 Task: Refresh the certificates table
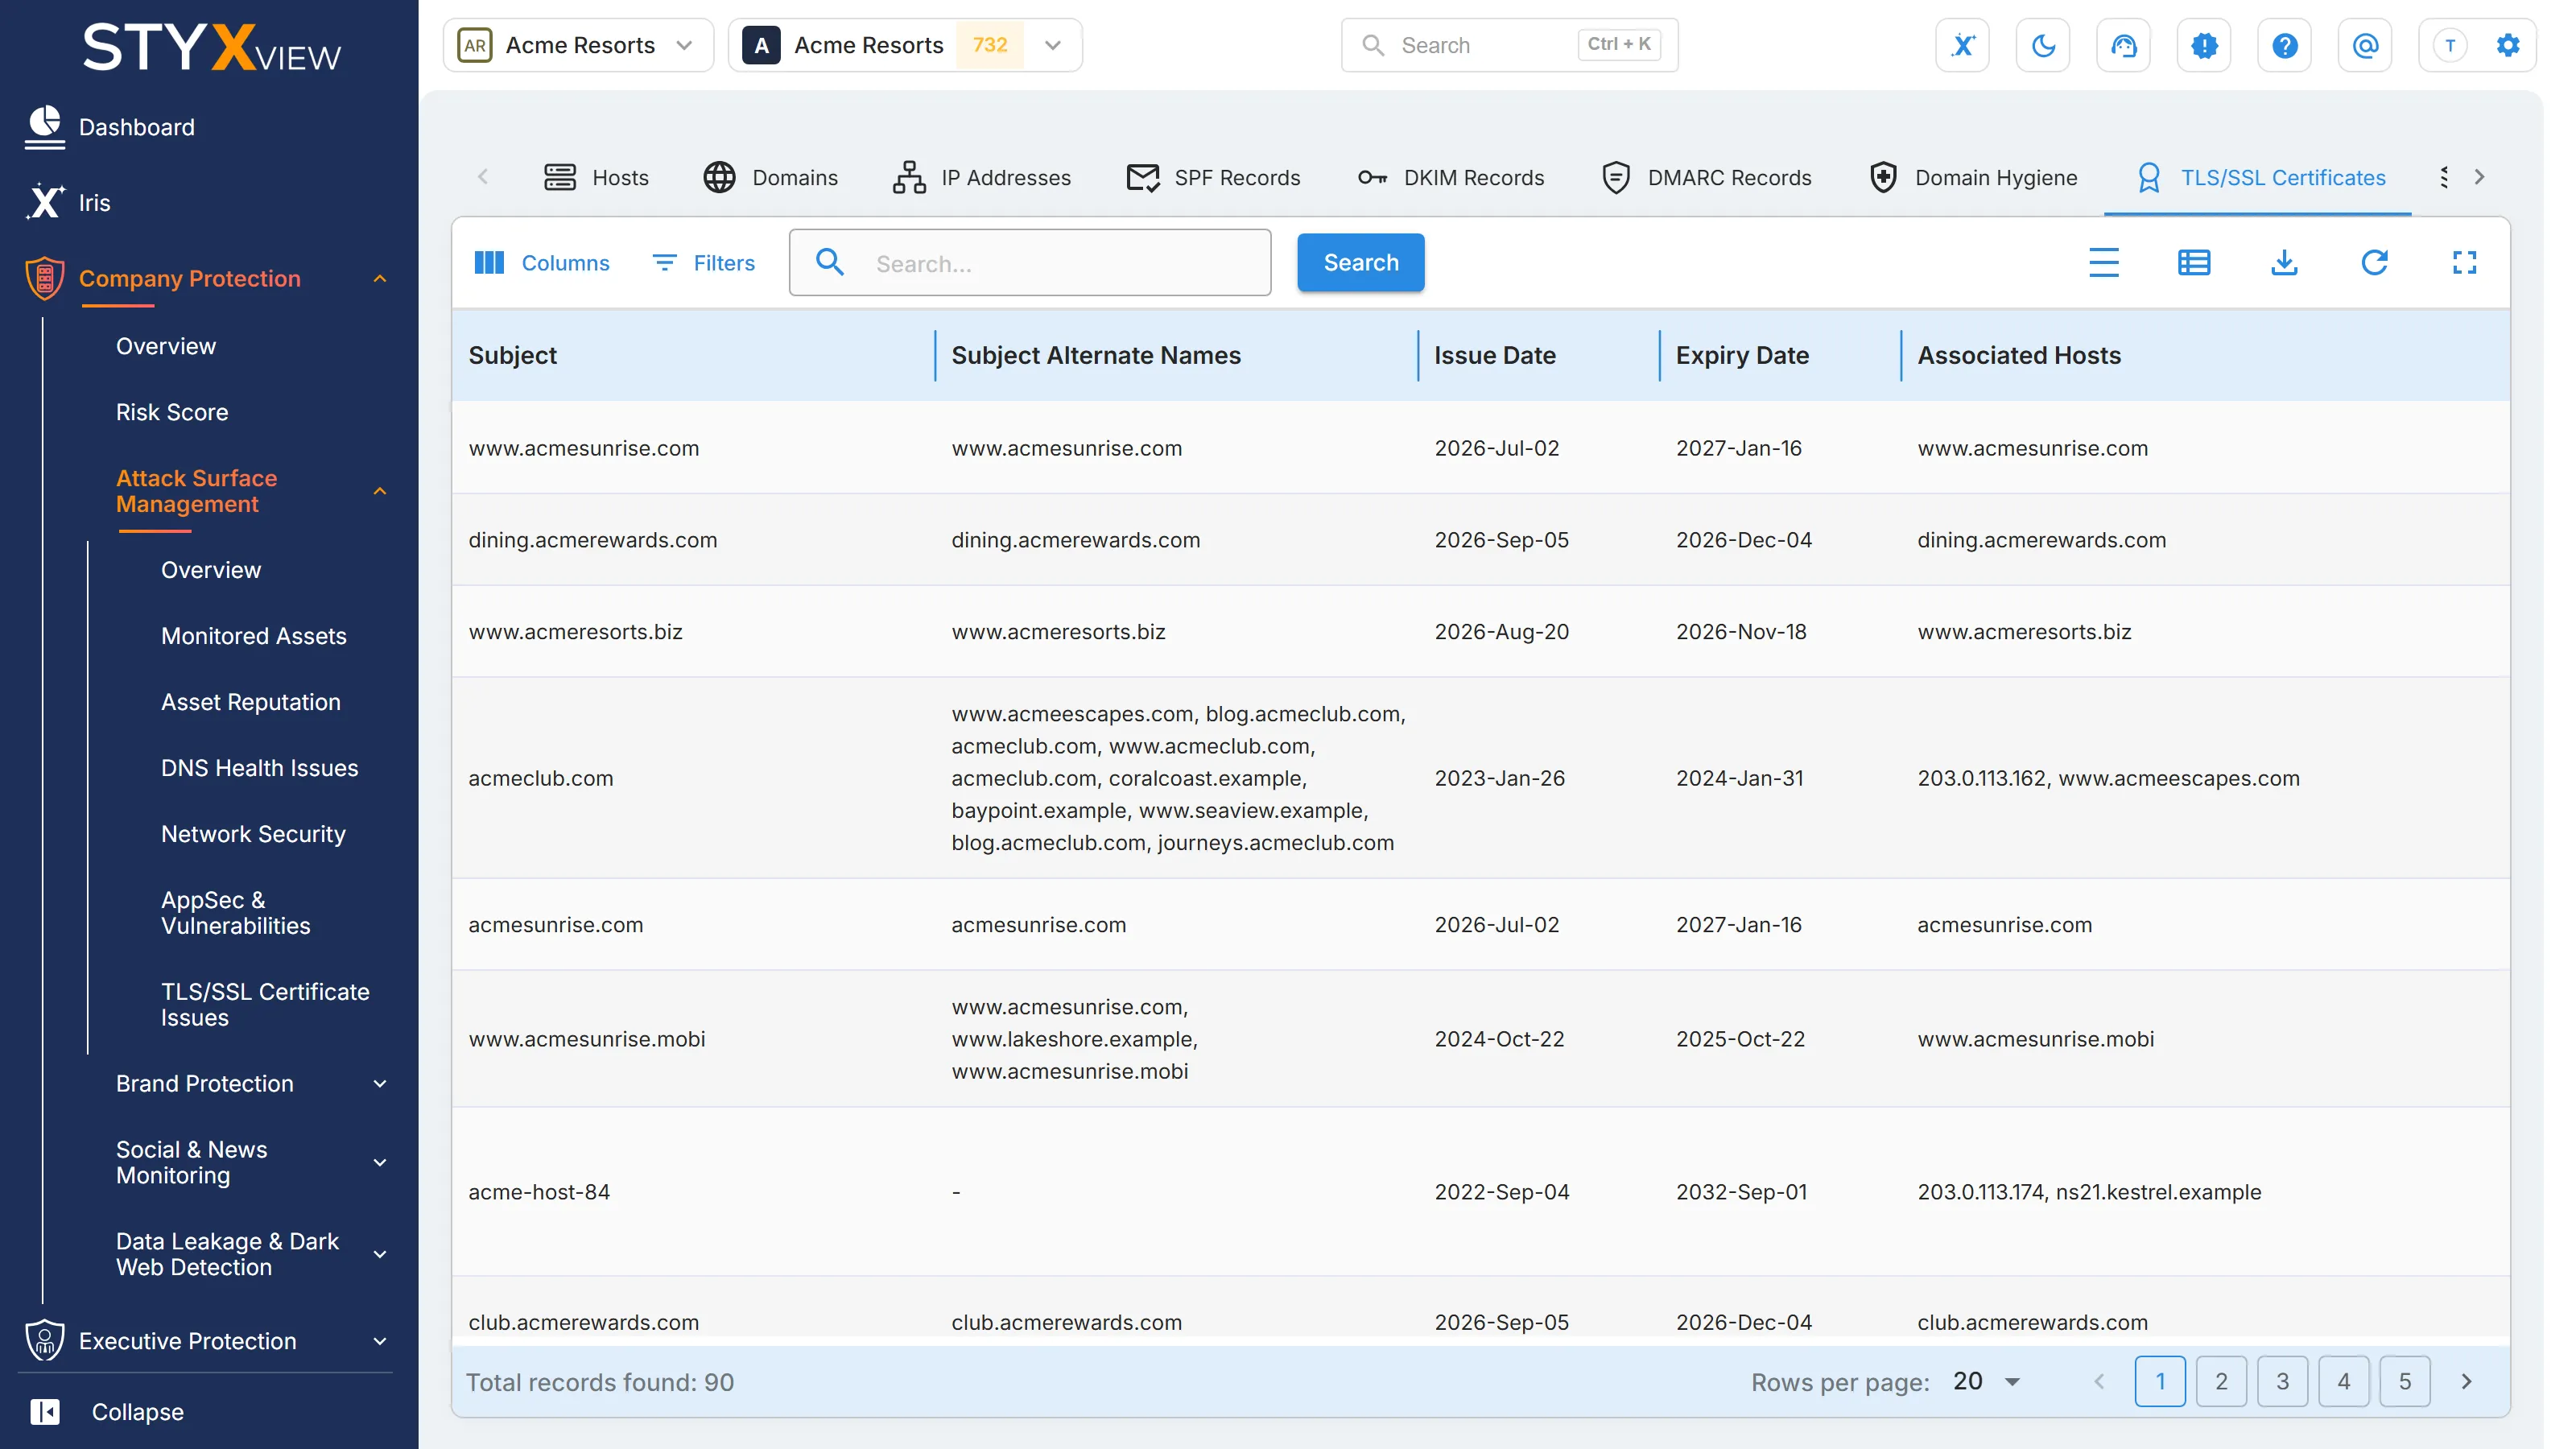click(x=2375, y=263)
